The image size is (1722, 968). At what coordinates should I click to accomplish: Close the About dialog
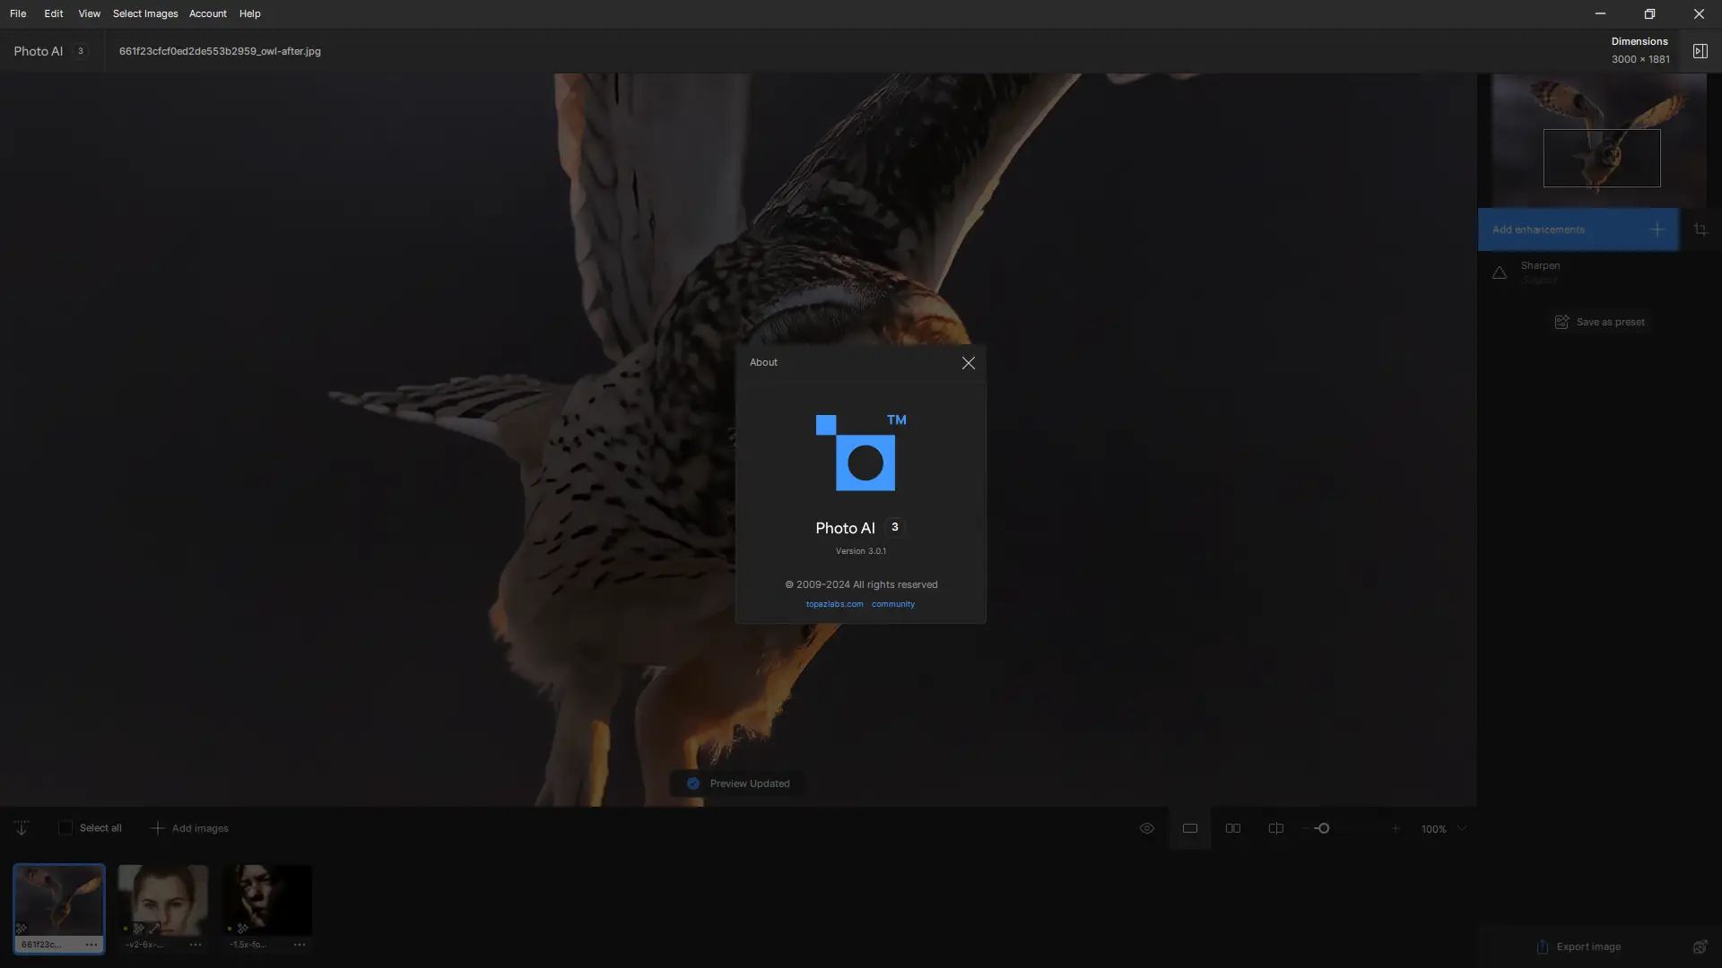[968, 363]
